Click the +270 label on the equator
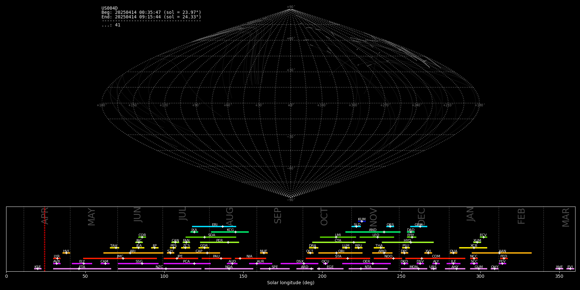 385,105
